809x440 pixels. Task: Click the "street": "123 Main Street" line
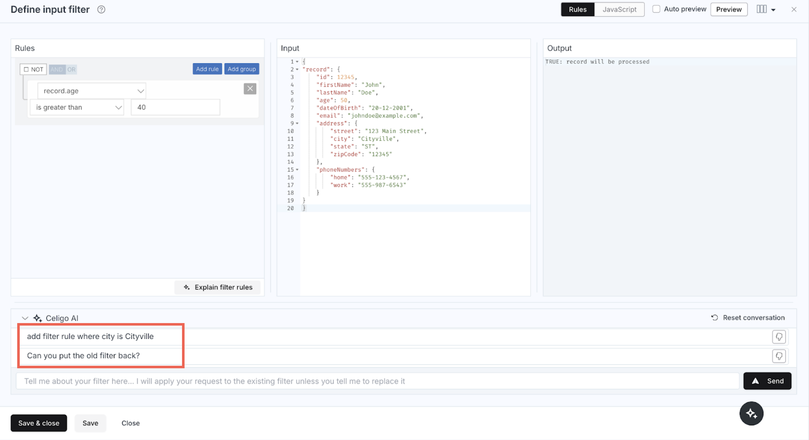(x=378, y=131)
